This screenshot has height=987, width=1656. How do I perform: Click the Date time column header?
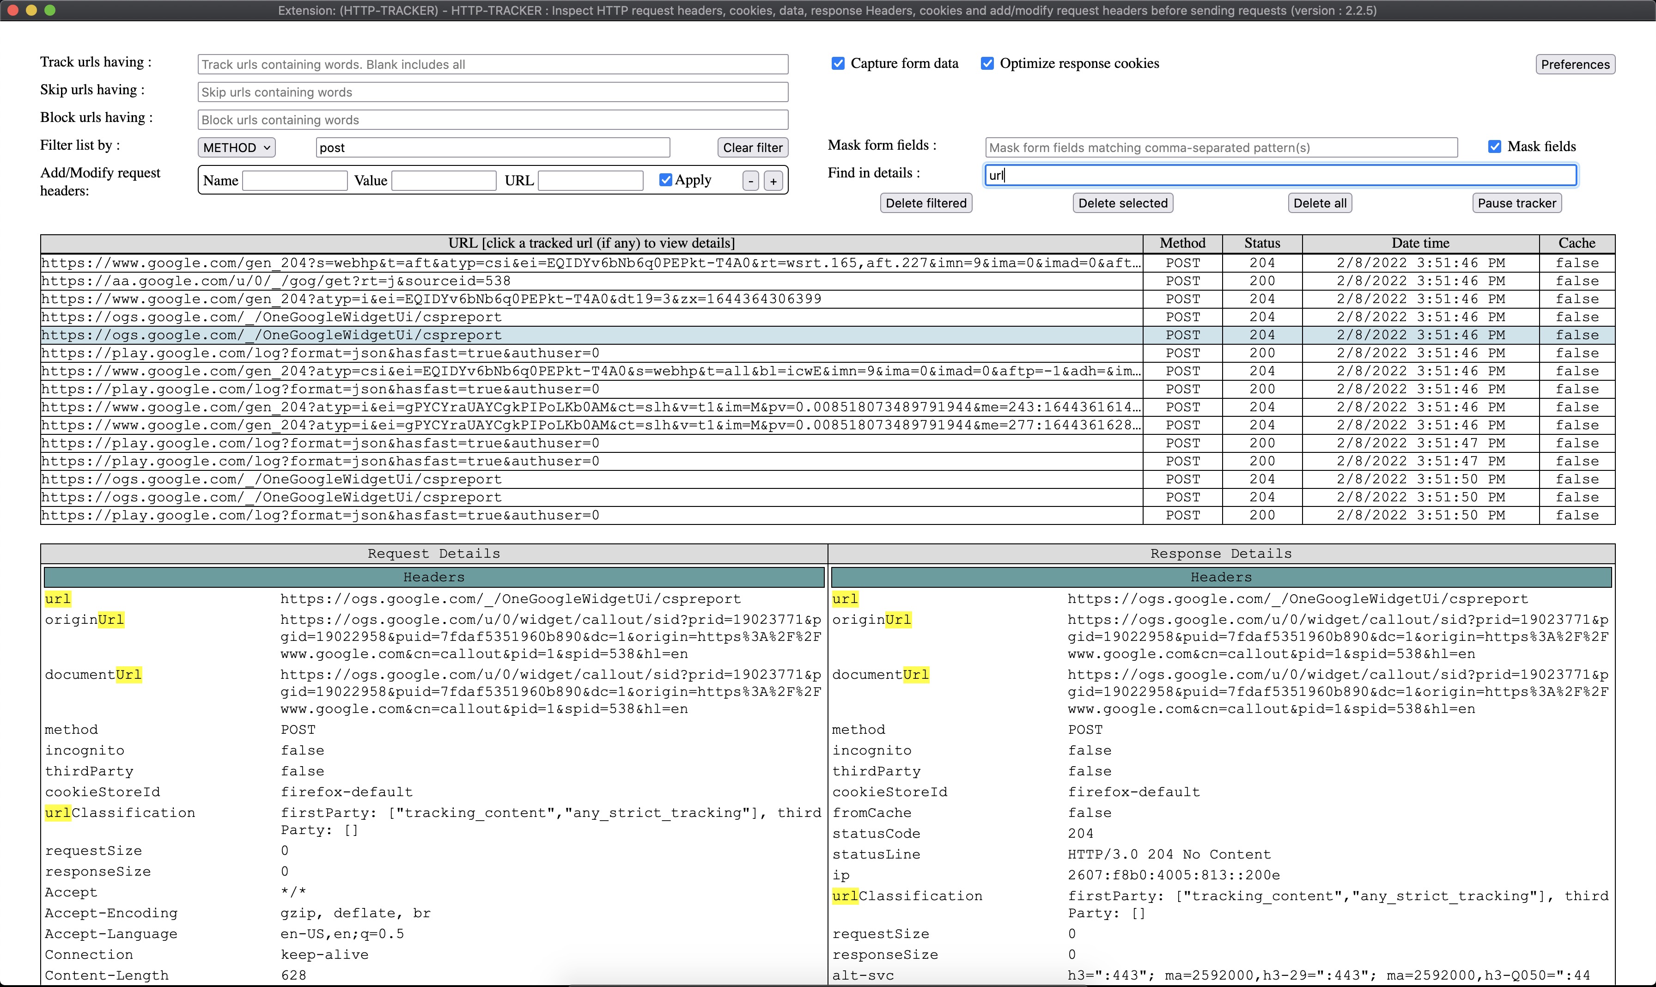click(1420, 244)
